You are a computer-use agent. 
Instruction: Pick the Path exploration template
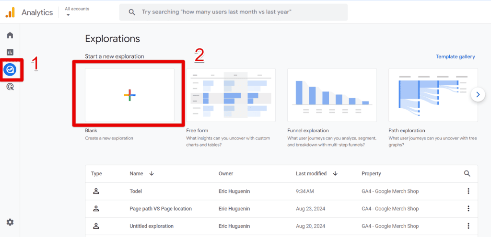(433, 95)
